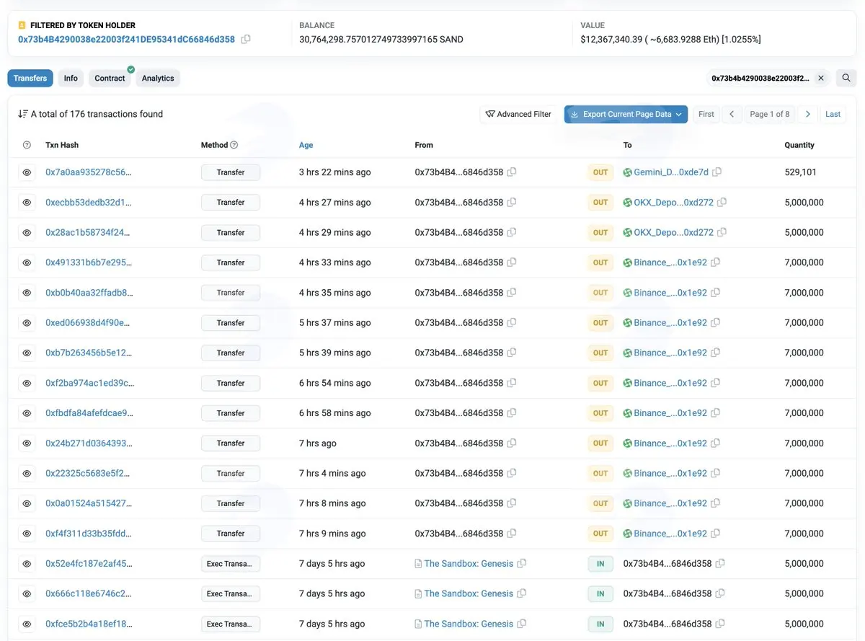865x641 pixels.
Task: Click the help icon in table header
Action: pyautogui.click(x=27, y=145)
